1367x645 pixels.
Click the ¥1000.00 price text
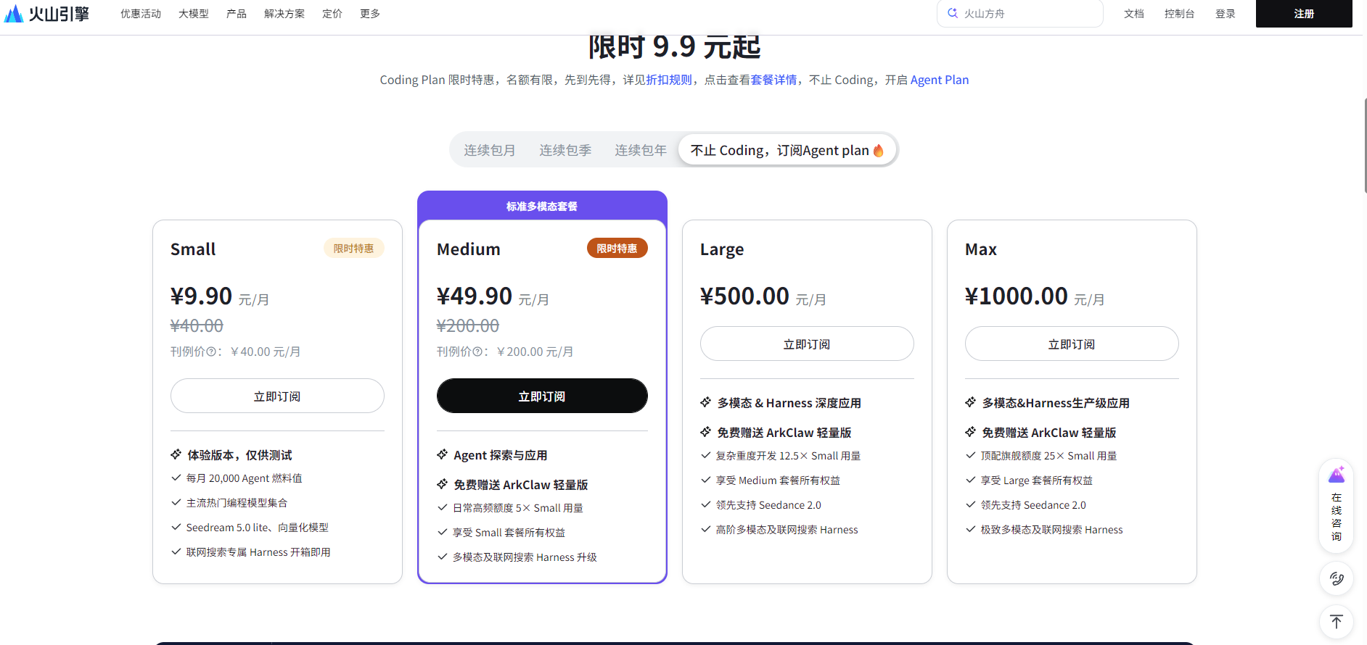pyautogui.click(x=1017, y=296)
